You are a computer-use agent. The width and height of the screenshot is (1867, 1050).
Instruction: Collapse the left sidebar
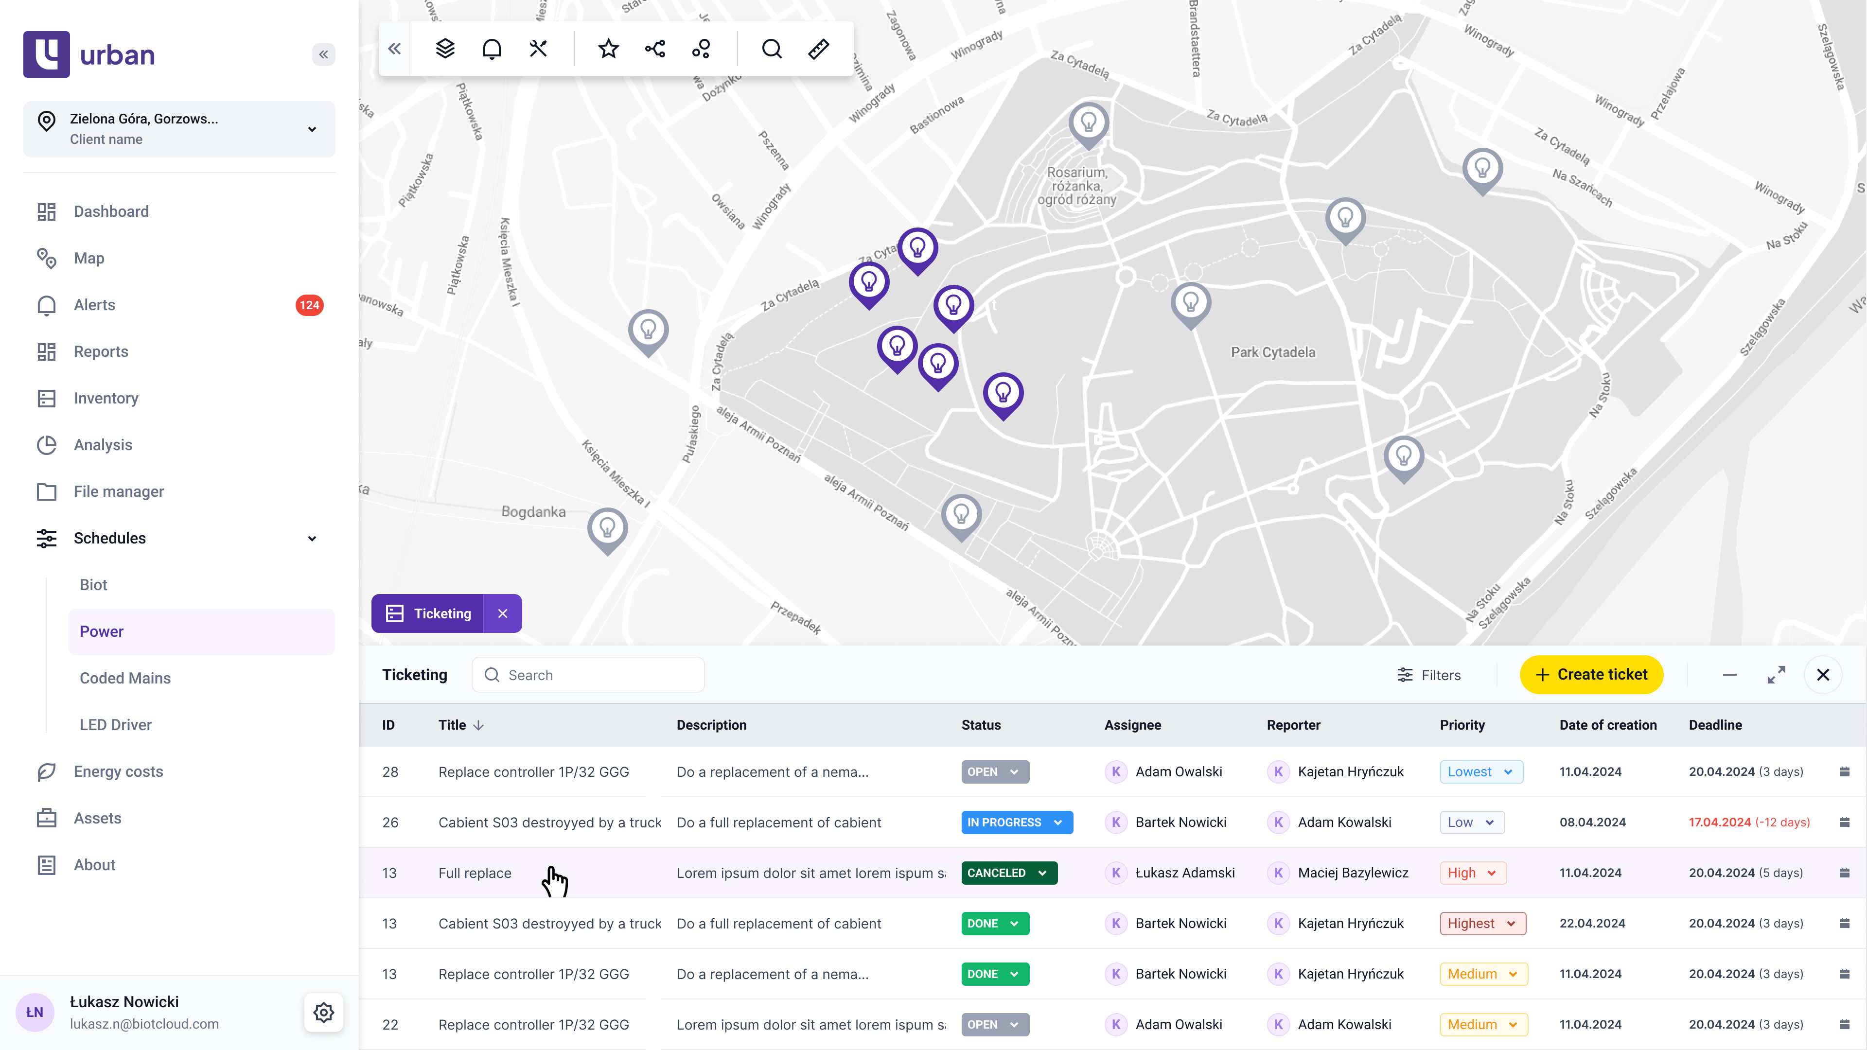324,54
